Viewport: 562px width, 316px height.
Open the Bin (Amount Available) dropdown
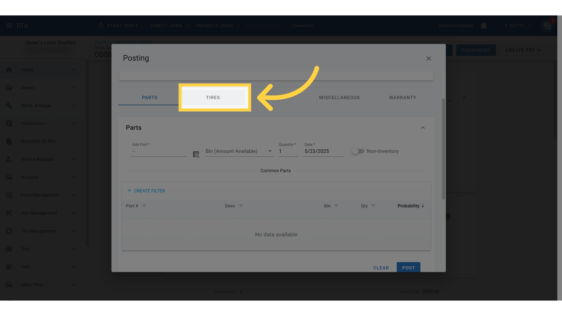click(239, 151)
